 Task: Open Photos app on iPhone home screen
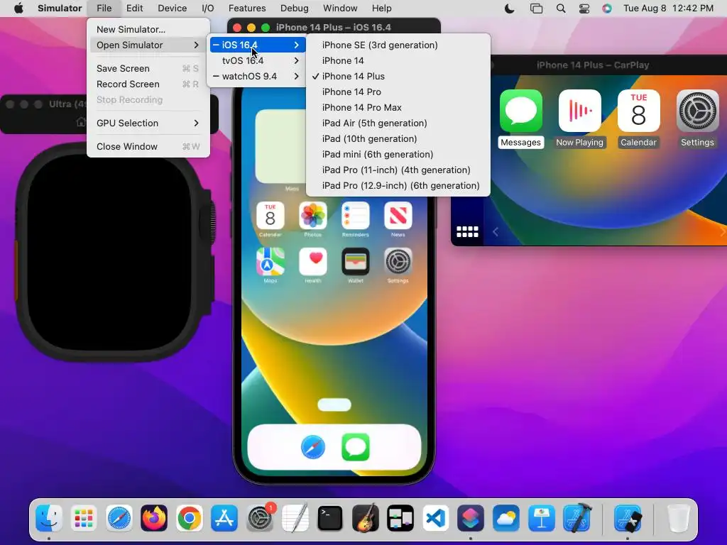coord(313,216)
